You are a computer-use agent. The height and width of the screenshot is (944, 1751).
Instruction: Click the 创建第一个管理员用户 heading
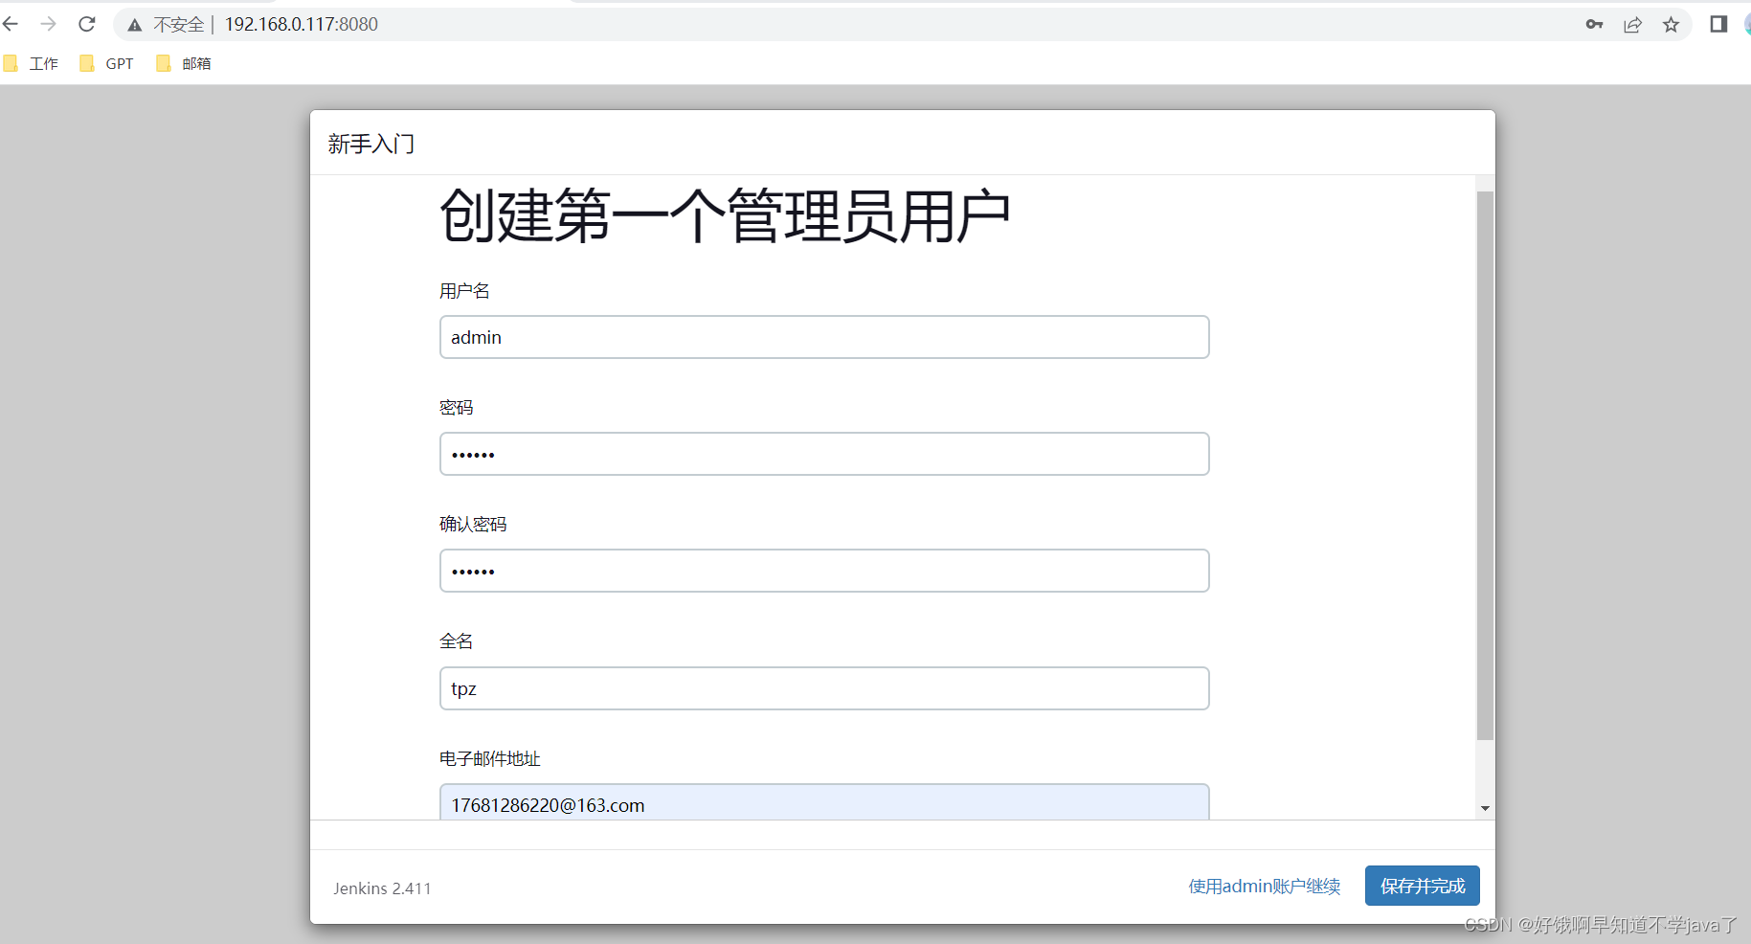click(725, 215)
